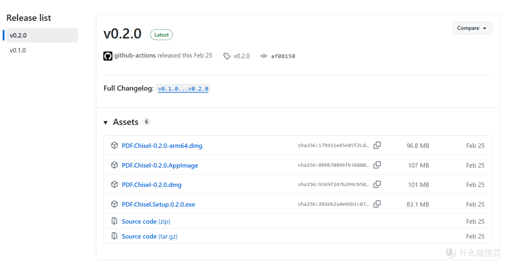Select v0.1.0 in the Release list
Viewport: 505px width, 263px height.
coord(18,50)
